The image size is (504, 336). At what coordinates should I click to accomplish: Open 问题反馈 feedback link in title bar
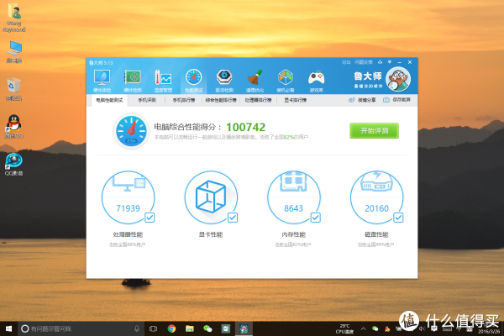click(364, 62)
